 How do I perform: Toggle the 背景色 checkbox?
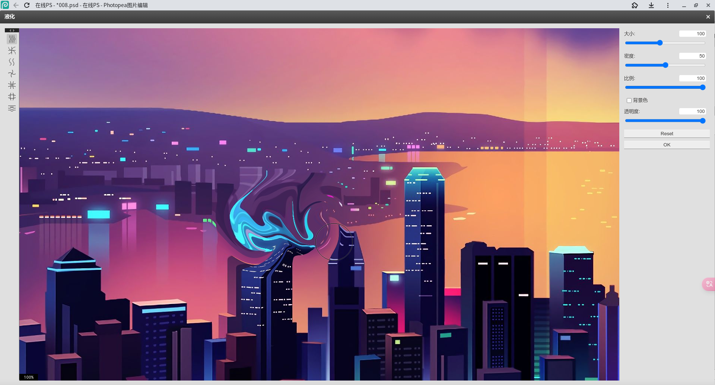tap(629, 100)
